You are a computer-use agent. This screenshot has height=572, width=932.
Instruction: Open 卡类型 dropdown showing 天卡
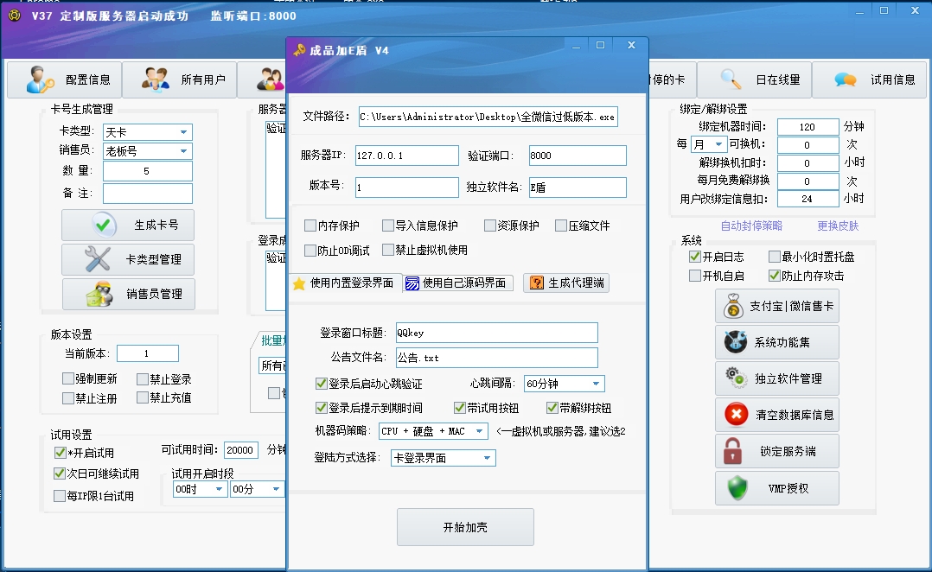[x=147, y=132]
